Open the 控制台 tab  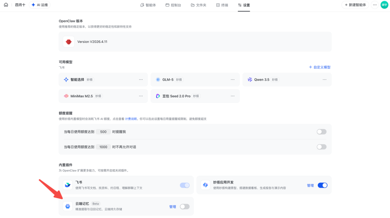click(x=173, y=5)
